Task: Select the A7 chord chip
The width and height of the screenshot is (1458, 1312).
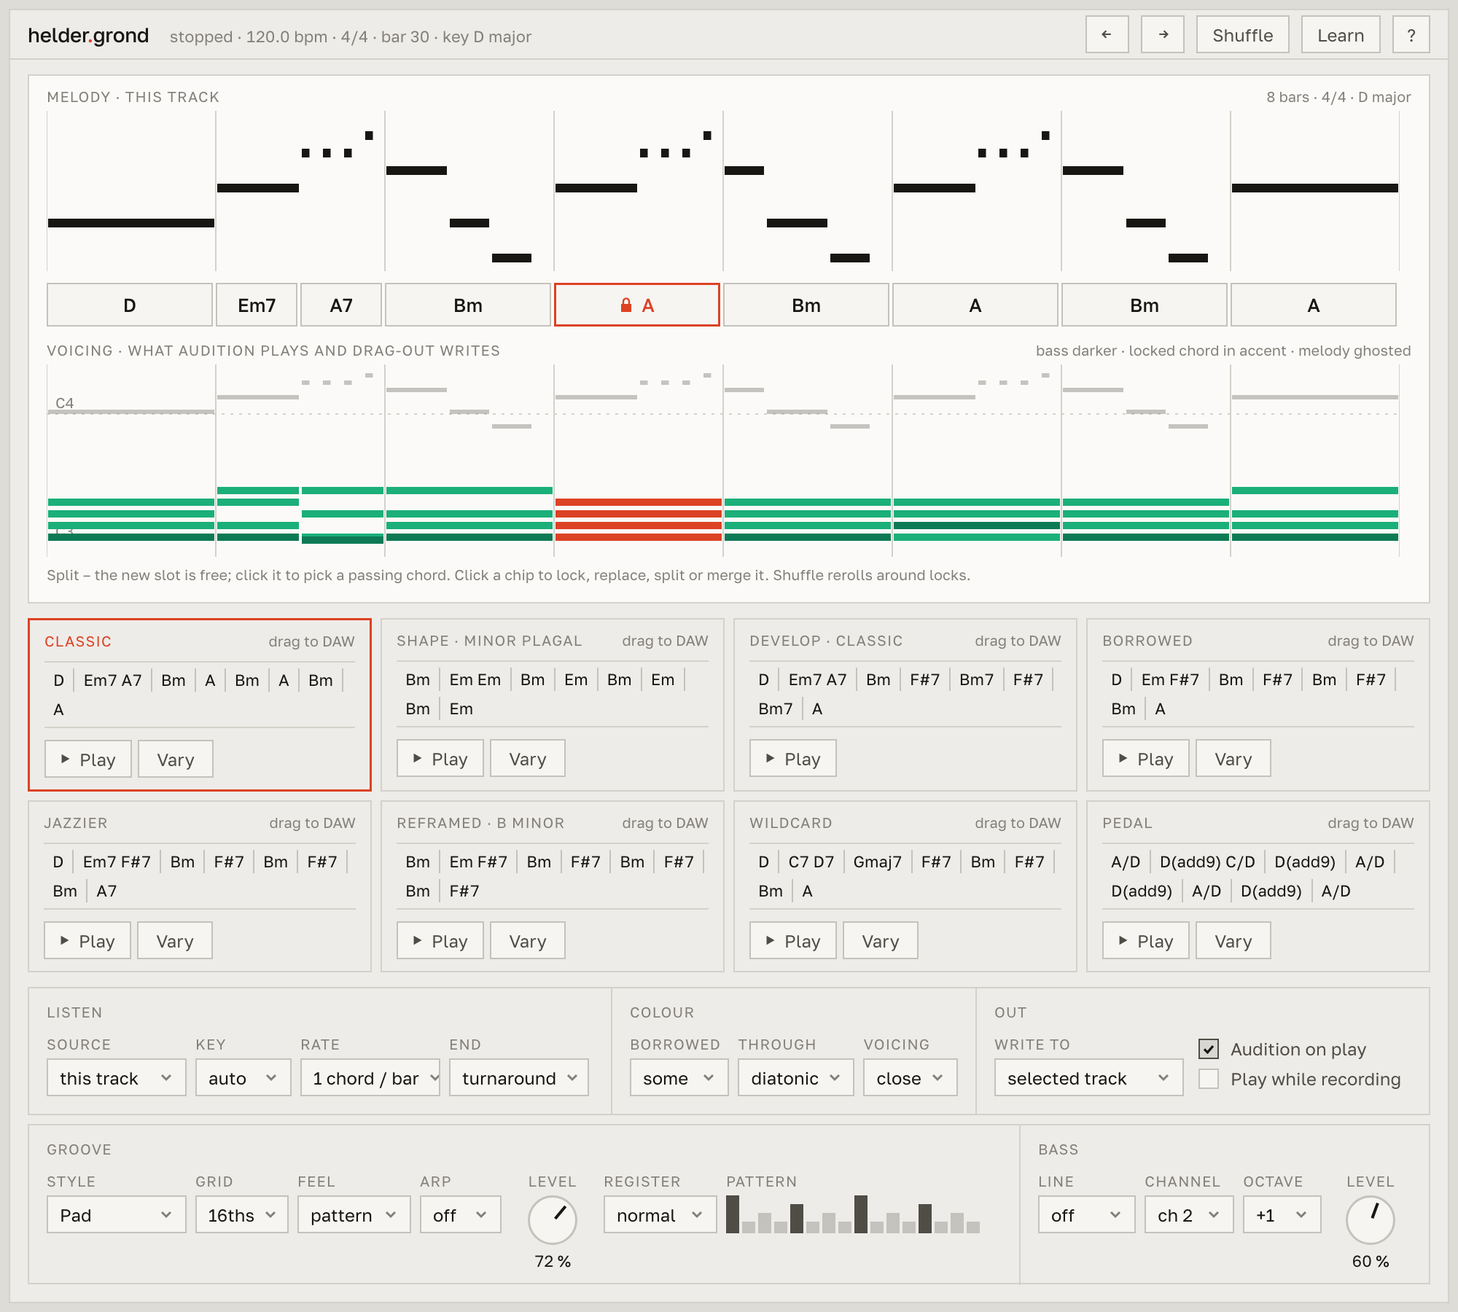Action: click(x=341, y=305)
